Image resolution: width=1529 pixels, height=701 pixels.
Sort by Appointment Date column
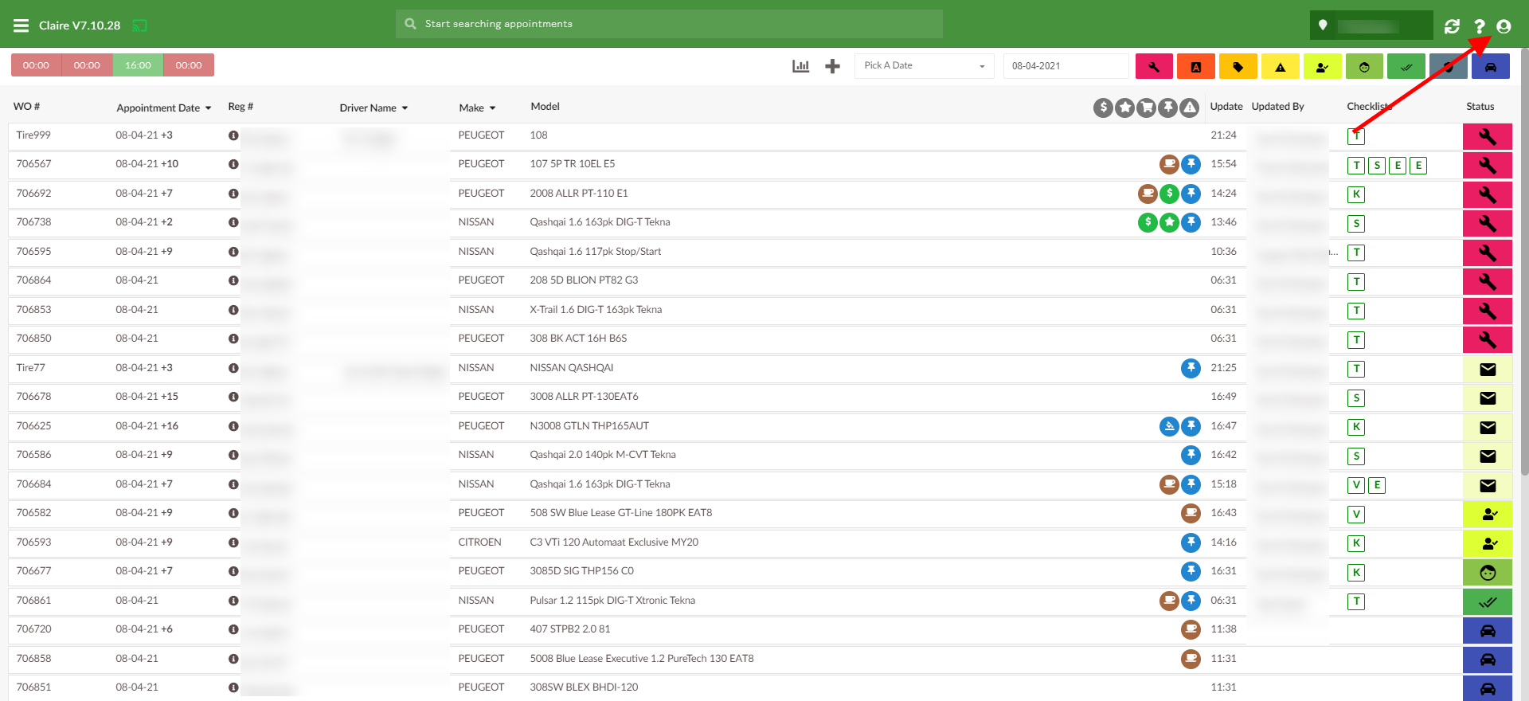pyautogui.click(x=163, y=108)
